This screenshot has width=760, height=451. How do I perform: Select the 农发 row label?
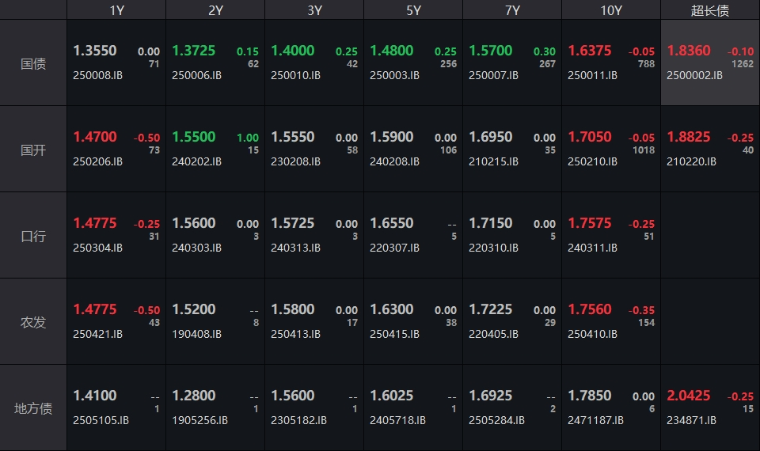(x=33, y=322)
